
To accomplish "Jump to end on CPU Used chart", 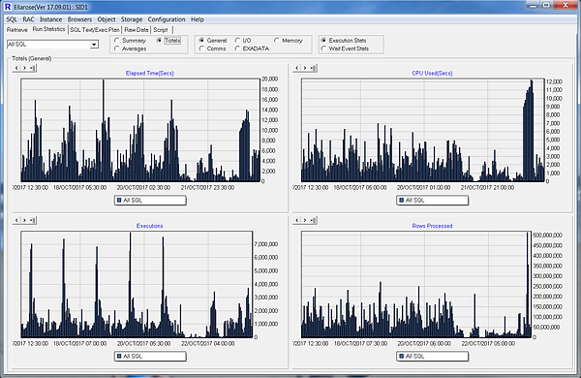I will (313, 68).
